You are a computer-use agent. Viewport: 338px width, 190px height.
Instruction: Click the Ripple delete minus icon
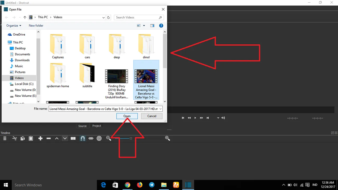[49, 138]
